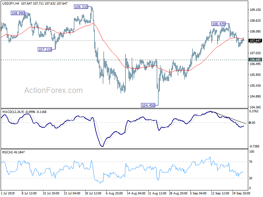Viewport: 263px width, 197px height.
Task: Select the 108.990 price label
Action: pos(18,13)
